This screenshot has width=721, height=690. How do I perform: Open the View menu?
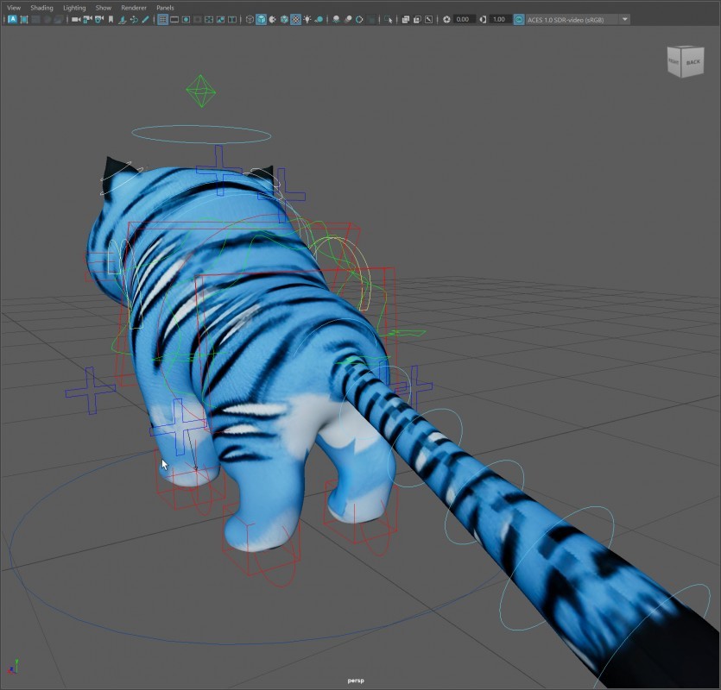(x=13, y=8)
